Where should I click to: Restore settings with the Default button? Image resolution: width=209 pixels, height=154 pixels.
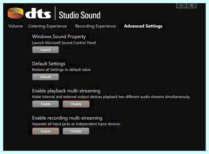[45, 77]
